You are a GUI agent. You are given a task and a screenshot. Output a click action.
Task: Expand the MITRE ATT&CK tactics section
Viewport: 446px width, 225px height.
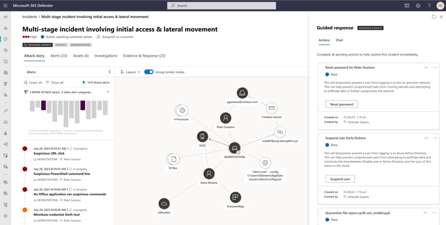click(x=107, y=92)
